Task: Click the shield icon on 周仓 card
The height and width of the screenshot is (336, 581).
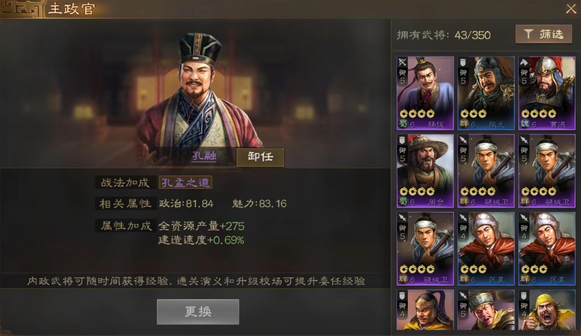Action: point(402,140)
